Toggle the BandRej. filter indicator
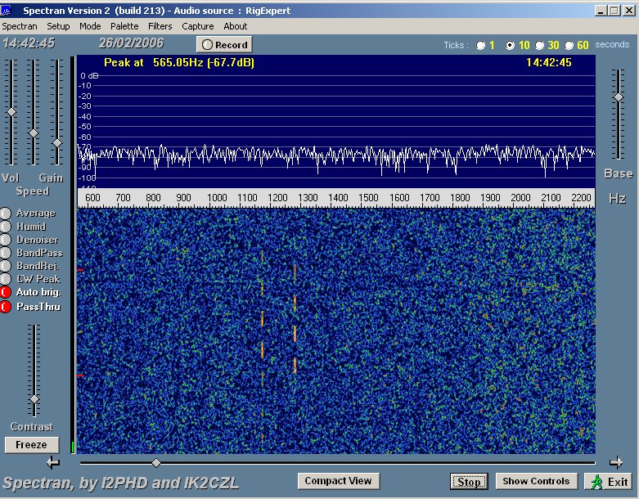Screen dimensions: 639x499 point(6,266)
